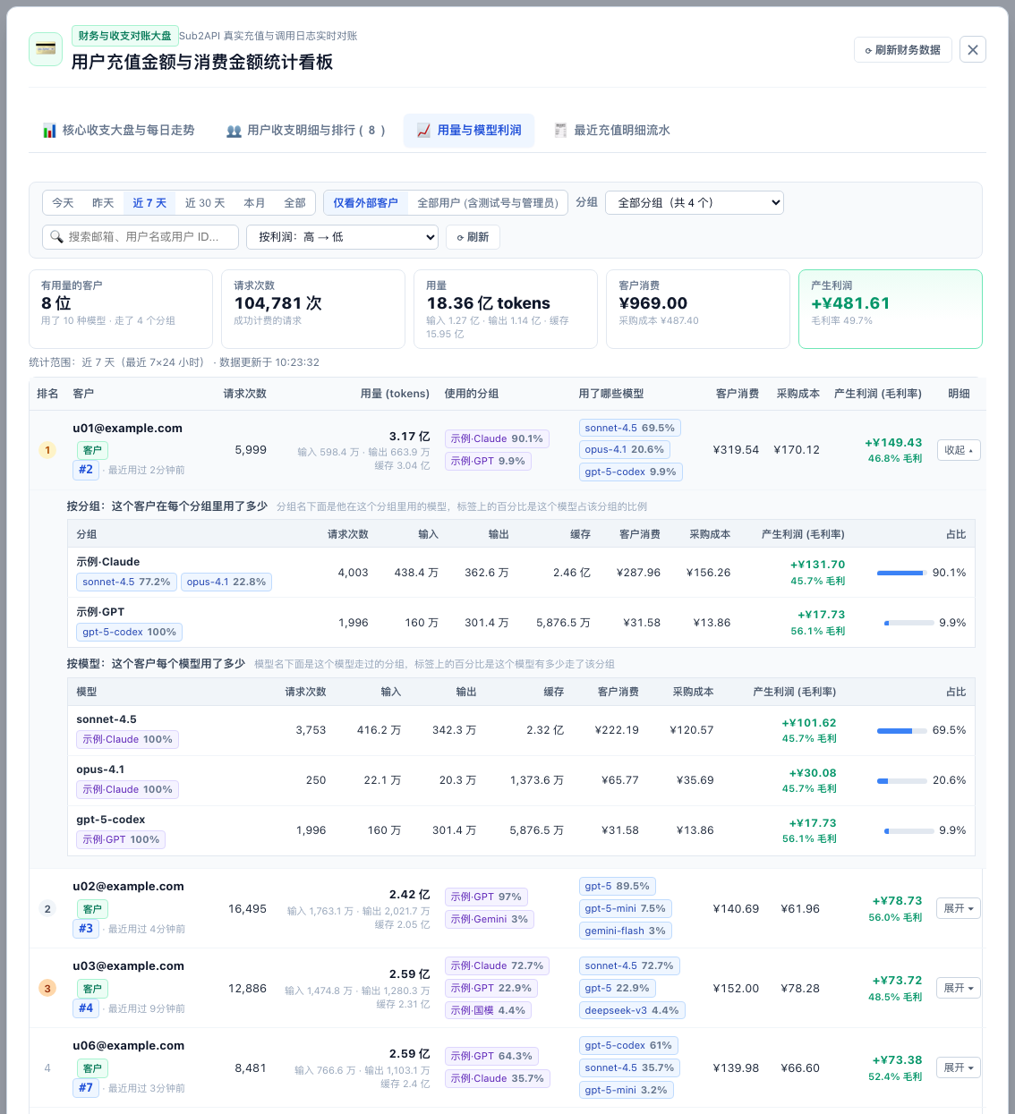Click the #2 badge under u01@example.com
The image size is (1015, 1114).
(x=86, y=470)
